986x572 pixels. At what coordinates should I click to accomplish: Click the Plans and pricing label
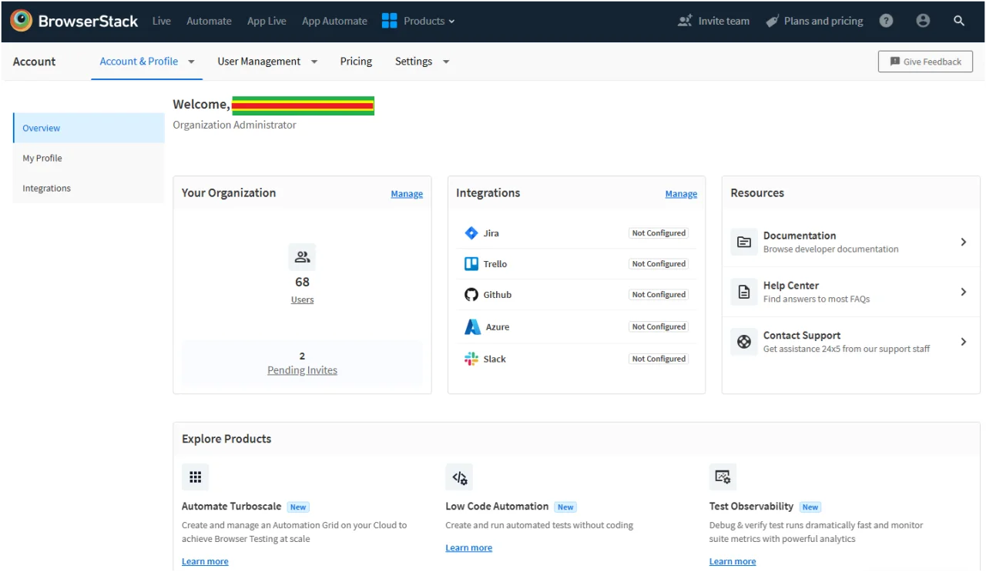point(823,21)
